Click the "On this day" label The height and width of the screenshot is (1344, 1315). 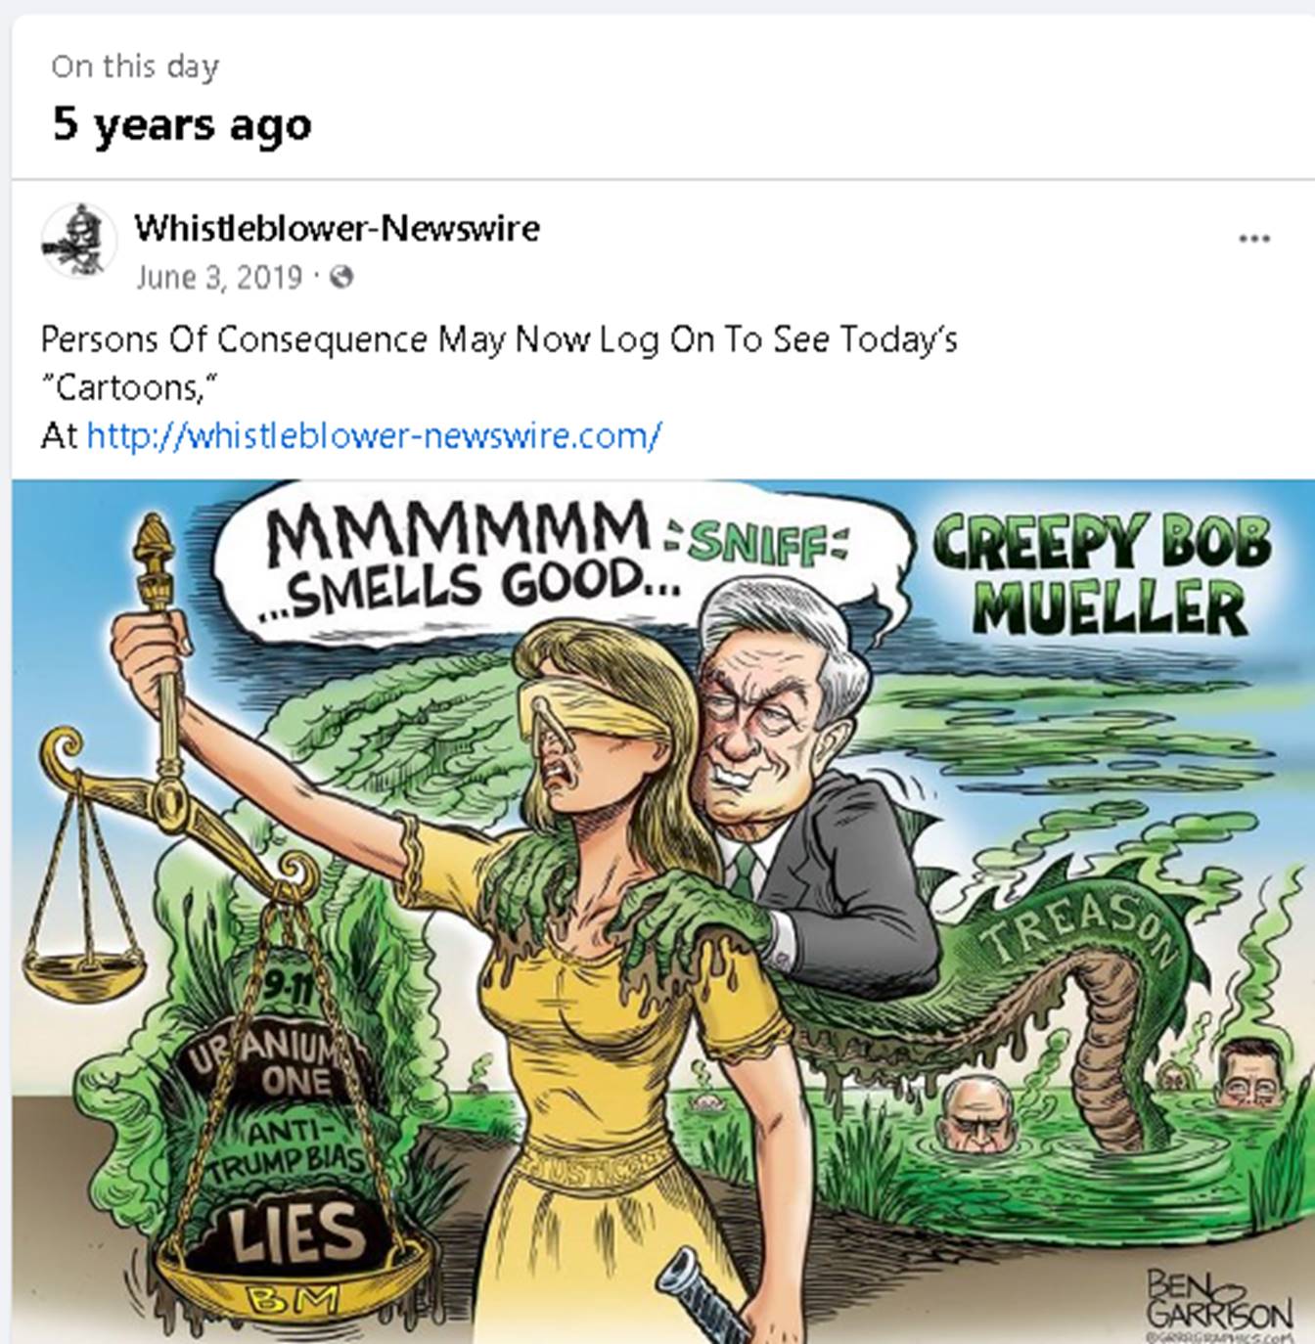(x=135, y=67)
